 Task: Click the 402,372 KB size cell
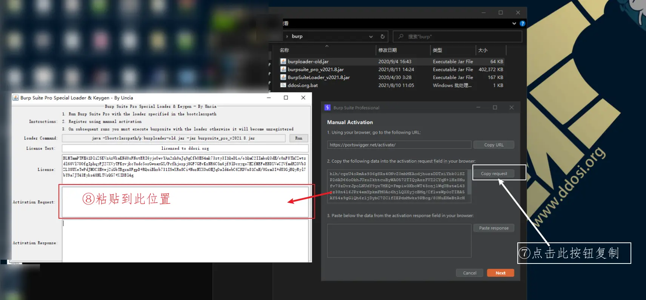click(491, 69)
